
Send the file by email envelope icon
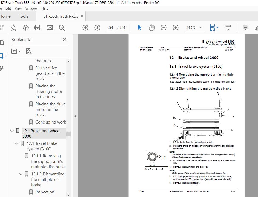tap(50, 28)
